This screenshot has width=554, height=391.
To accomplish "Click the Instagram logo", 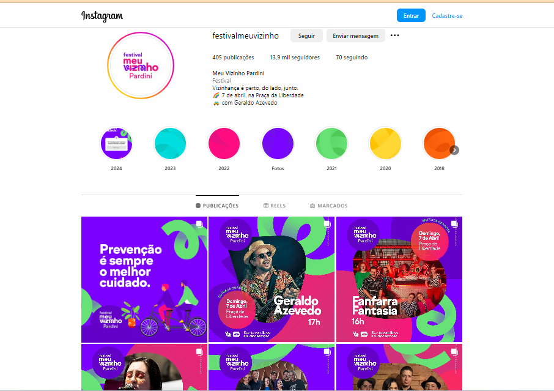I will click(102, 16).
